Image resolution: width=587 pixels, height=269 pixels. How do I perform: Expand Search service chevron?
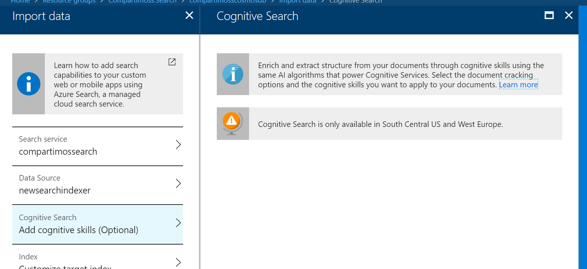point(178,144)
